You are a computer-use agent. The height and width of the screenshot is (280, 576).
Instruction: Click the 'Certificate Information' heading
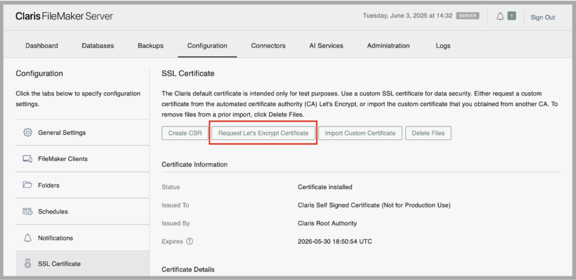(194, 165)
